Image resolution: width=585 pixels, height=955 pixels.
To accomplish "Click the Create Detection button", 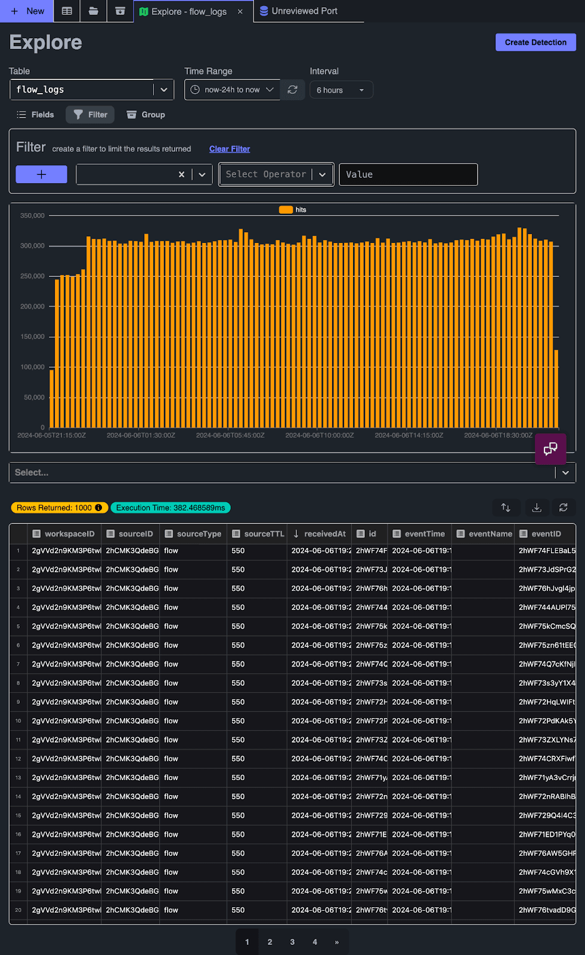I will 535,42.
